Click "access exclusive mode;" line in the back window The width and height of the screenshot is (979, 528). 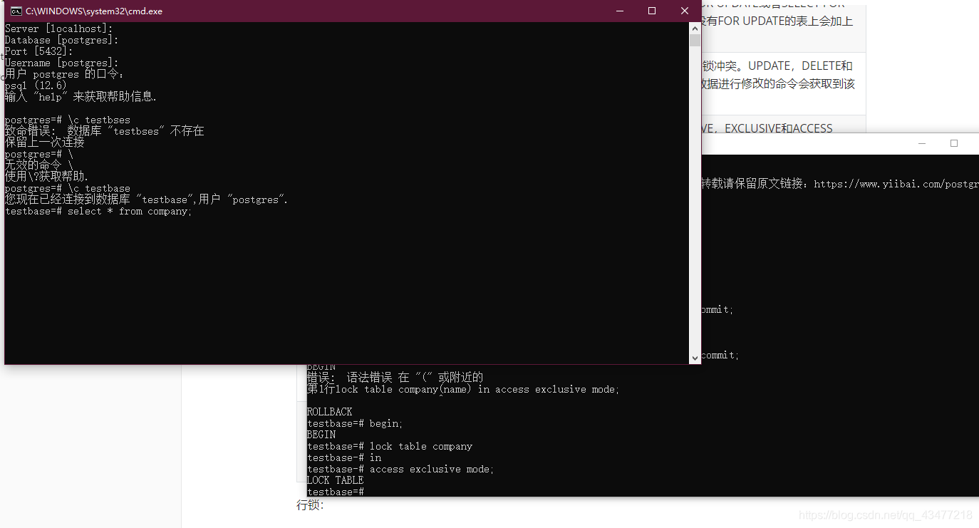coord(400,469)
